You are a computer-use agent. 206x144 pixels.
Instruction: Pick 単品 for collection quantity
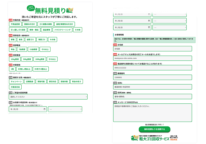(x=13, y=49)
